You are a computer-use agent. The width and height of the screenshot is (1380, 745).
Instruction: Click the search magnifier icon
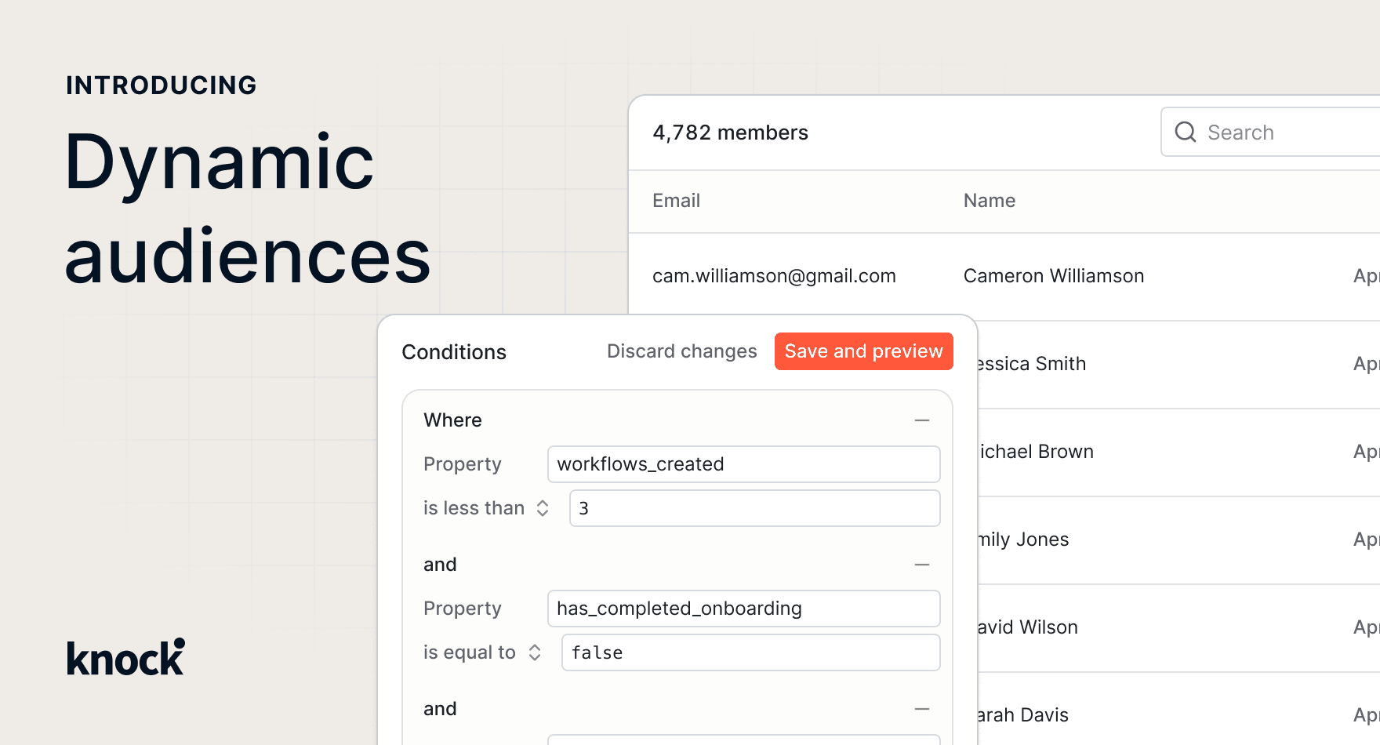pyautogui.click(x=1185, y=132)
